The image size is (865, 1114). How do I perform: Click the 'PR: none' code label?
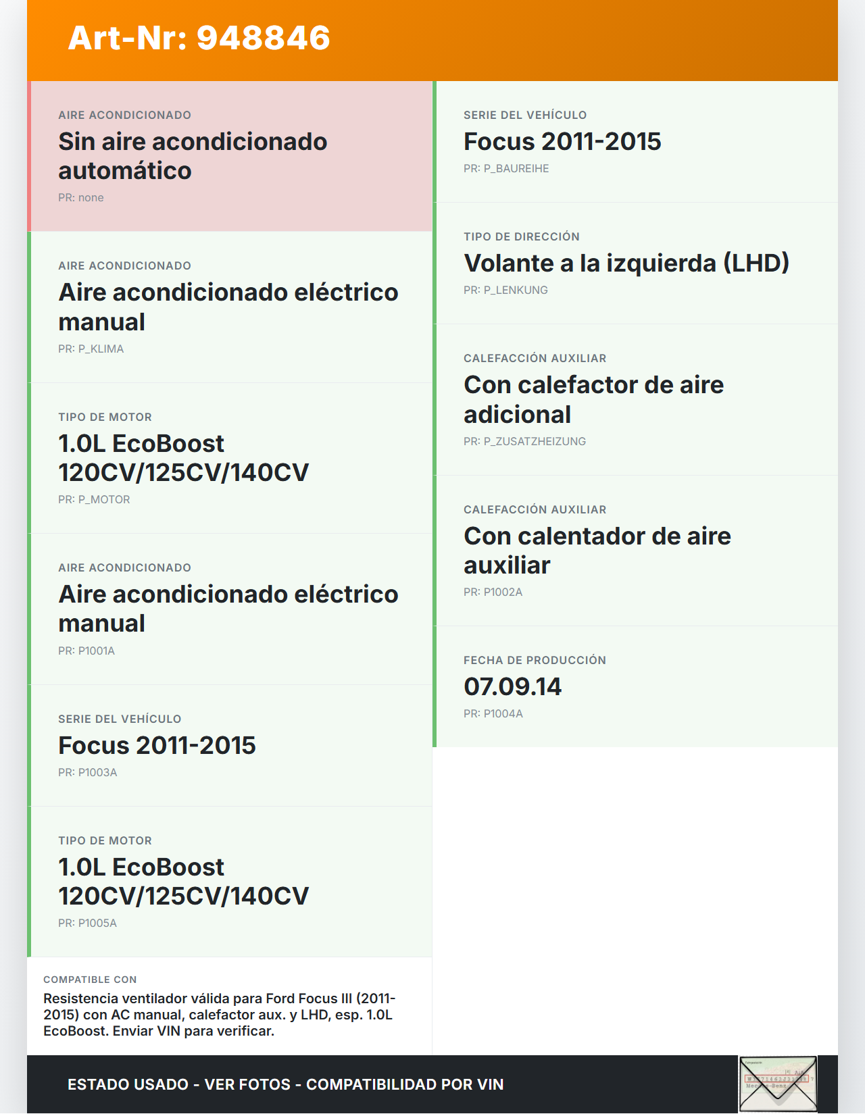point(81,197)
